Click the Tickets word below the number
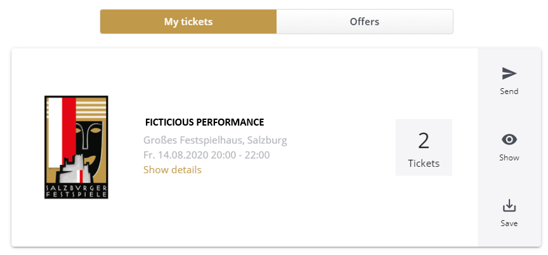Image resolution: width=548 pixels, height=255 pixels. click(424, 163)
